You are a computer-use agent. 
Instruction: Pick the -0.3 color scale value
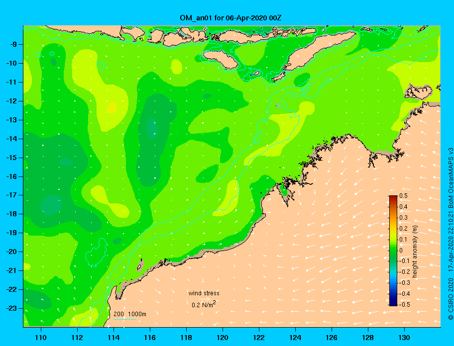tap(405, 283)
